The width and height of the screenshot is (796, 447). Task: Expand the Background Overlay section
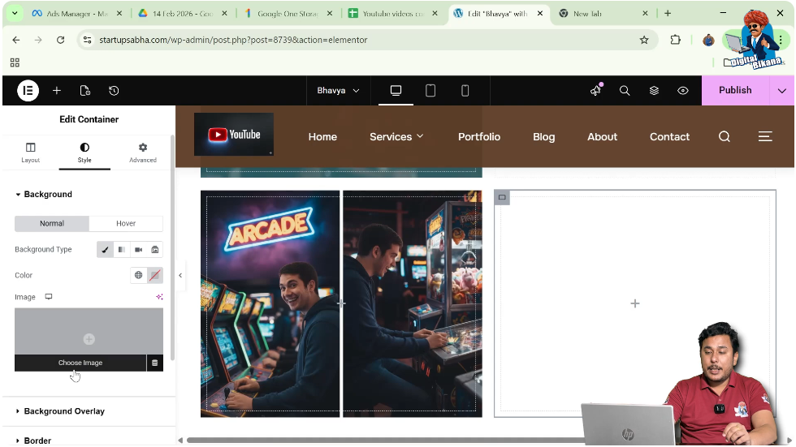coord(64,411)
